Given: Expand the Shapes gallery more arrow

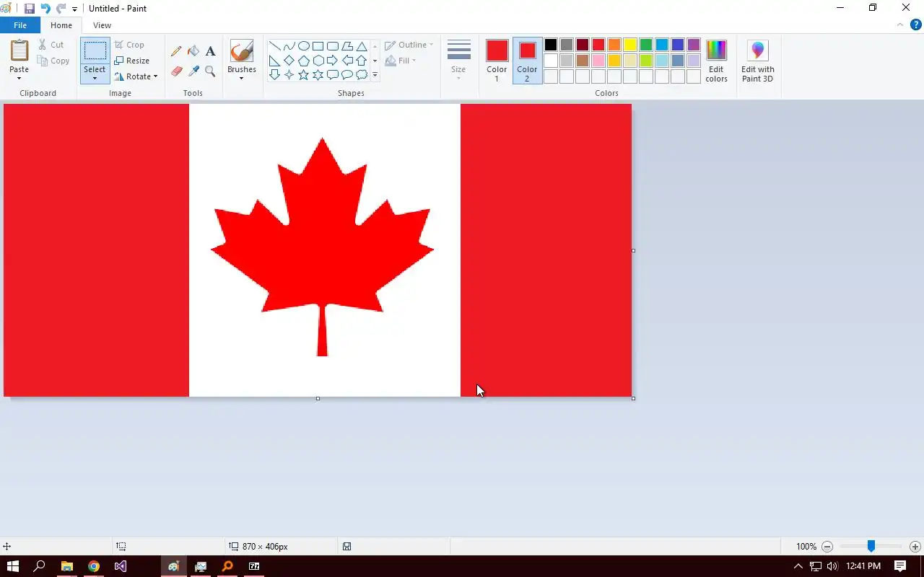Looking at the screenshot, I should pos(375,75).
